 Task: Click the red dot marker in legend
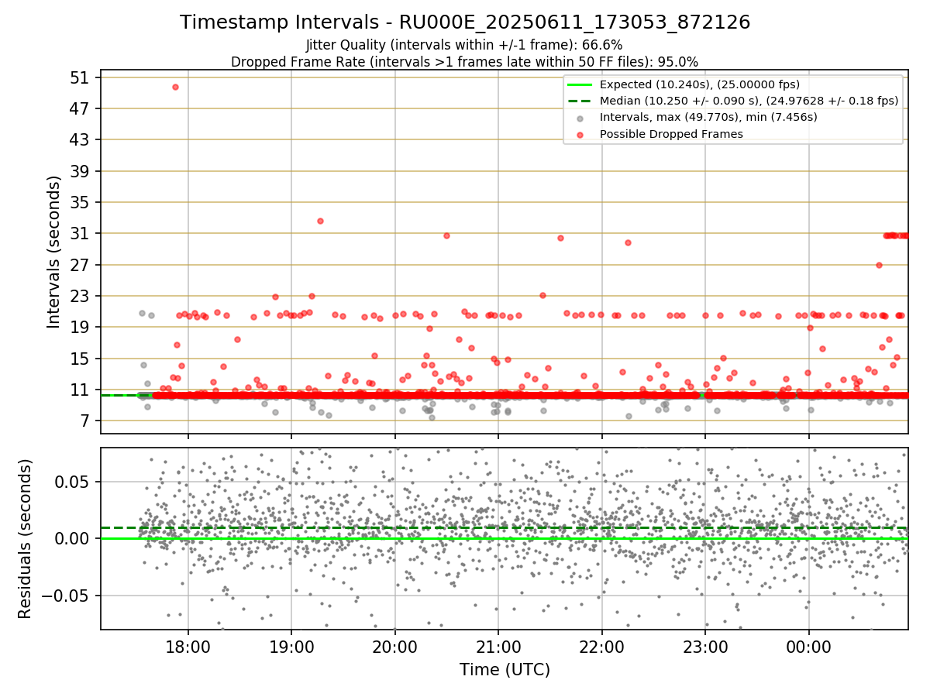click(580, 134)
